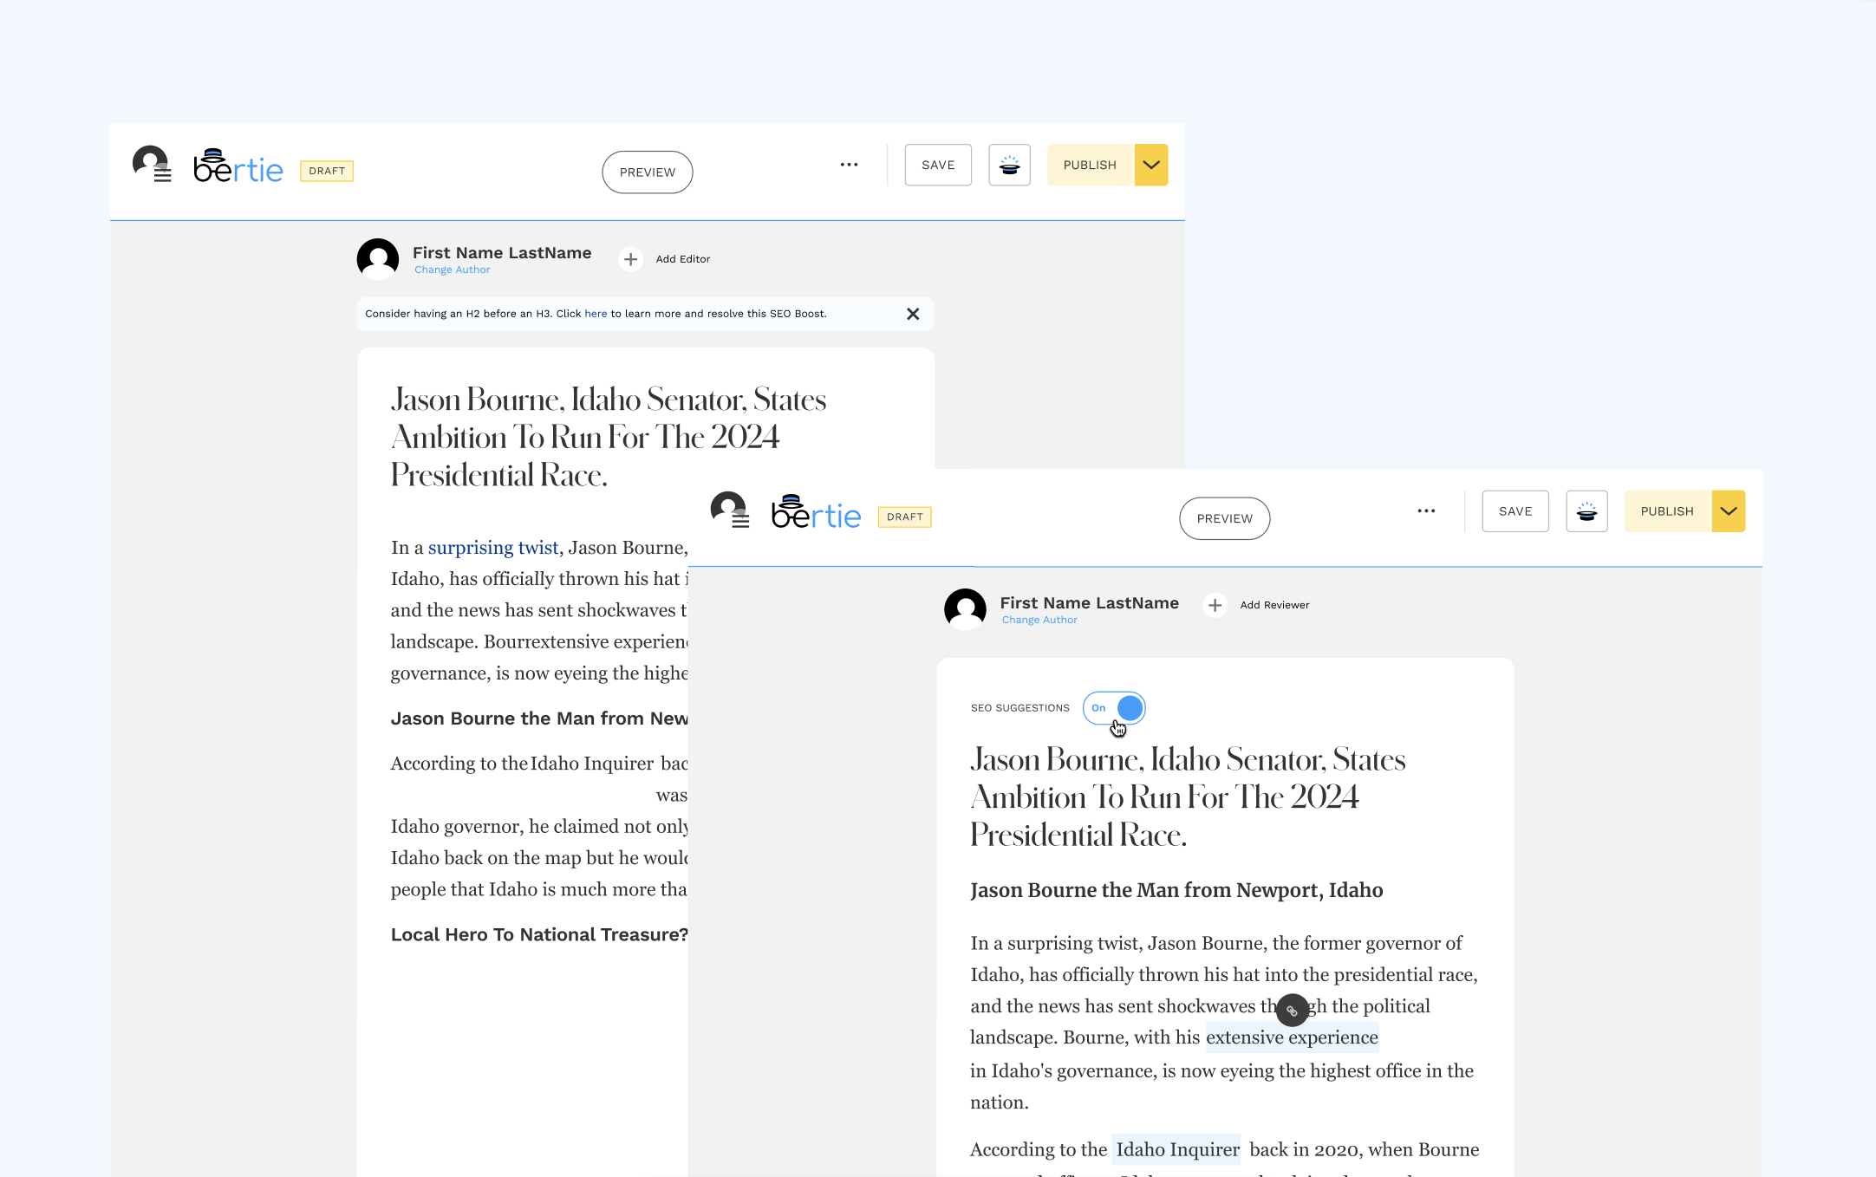Click the Preview button in the top-left header
1876x1177 pixels.
(x=647, y=172)
